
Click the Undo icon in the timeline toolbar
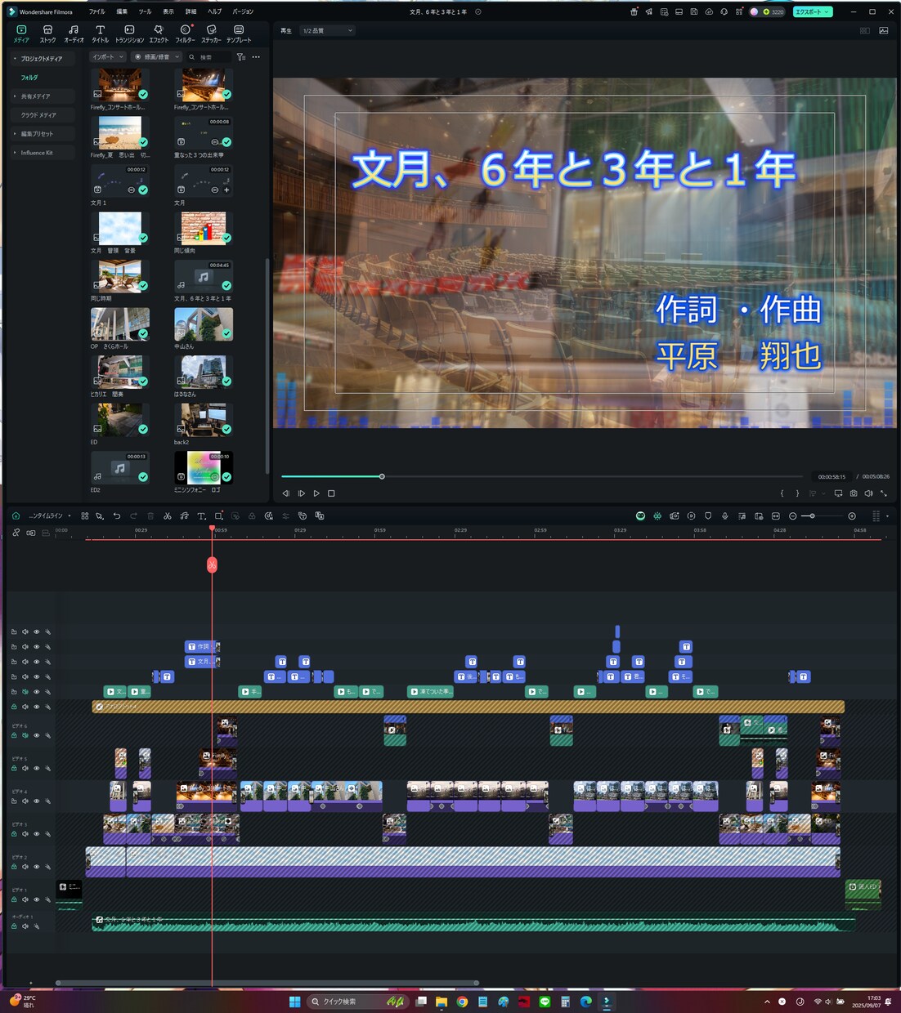click(116, 515)
